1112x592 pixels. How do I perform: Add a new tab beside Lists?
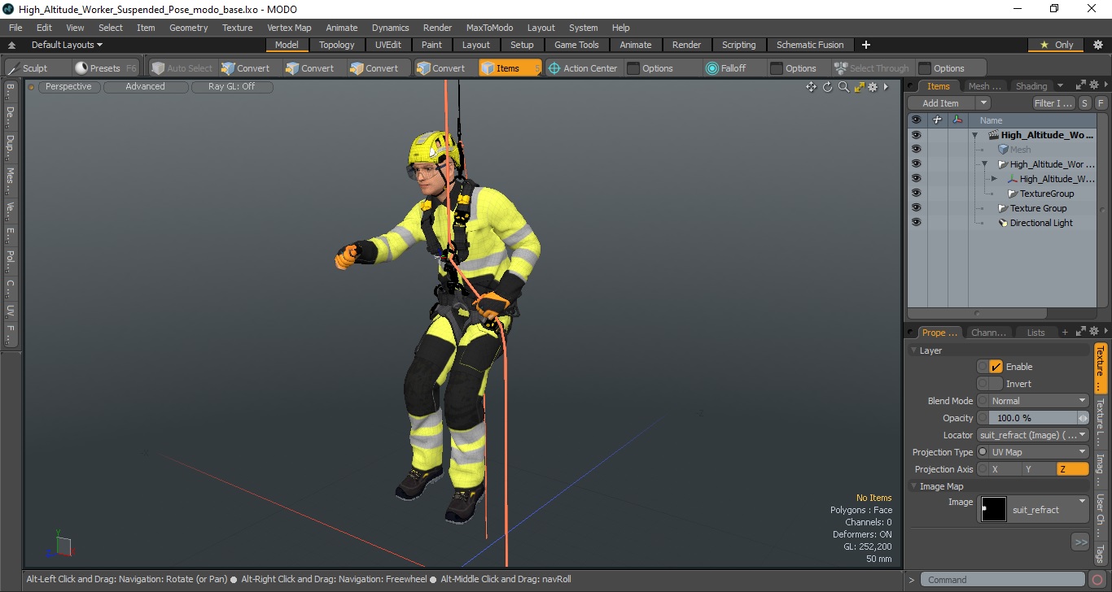(x=1065, y=332)
